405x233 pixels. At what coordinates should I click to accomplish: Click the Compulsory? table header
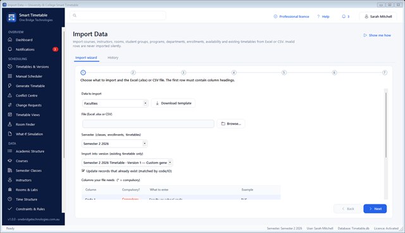pos(131,189)
